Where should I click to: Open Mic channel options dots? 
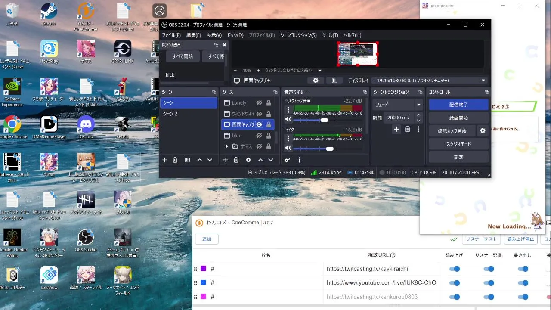[x=288, y=138]
